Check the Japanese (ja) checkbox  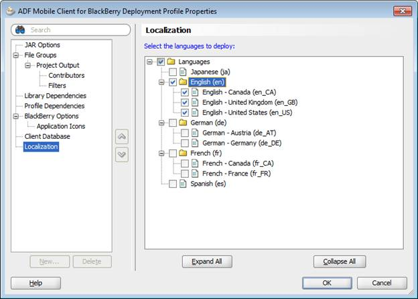coord(173,72)
